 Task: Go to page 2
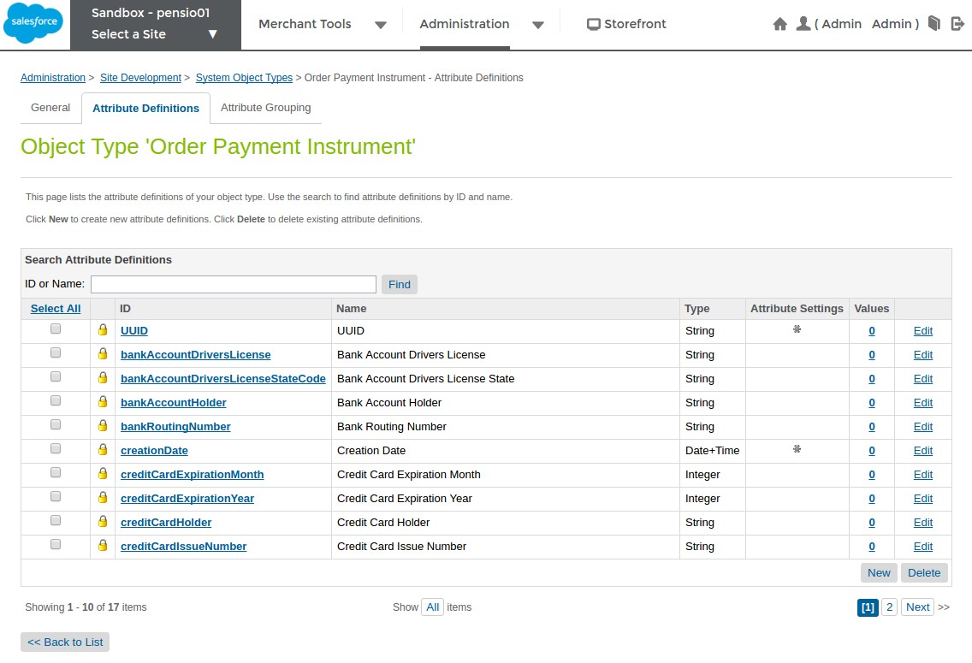890,607
